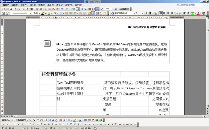Open the font size dropdown showing 9
Image resolution: width=209 pixels, height=130 pixels.
tap(142, 13)
